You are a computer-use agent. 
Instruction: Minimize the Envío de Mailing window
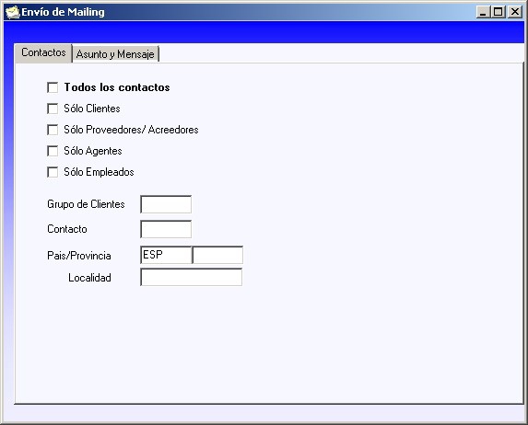pyautogui.click(x=483, y=13)
